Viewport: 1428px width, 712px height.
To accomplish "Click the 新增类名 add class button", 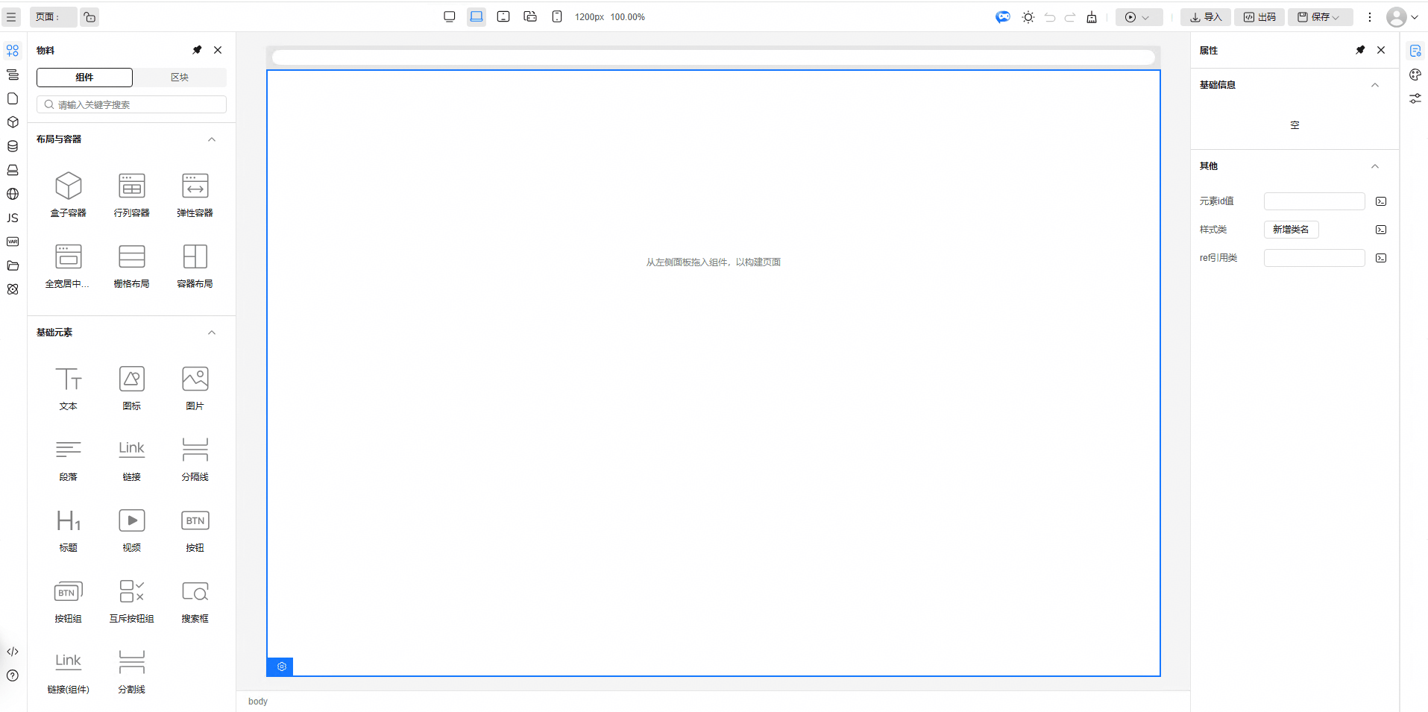I will click(x=1291, y=230).
